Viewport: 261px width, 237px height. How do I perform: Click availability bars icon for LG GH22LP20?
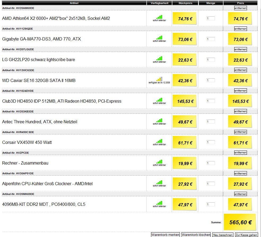(159, 58)
